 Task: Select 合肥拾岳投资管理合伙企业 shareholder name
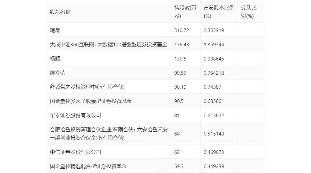[109, 134]
